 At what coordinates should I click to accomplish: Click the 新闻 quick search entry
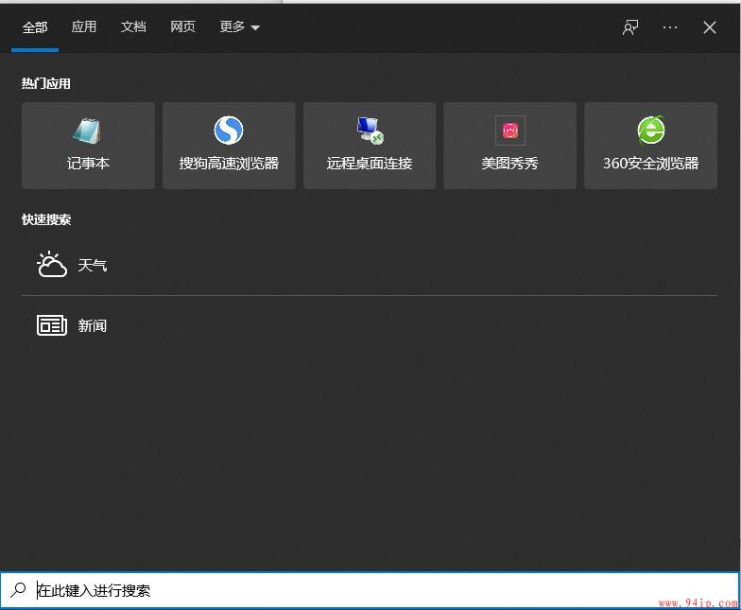tap(369, 325)
